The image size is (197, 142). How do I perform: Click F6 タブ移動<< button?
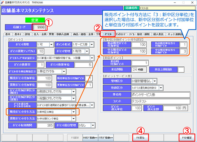pos(90,138)
